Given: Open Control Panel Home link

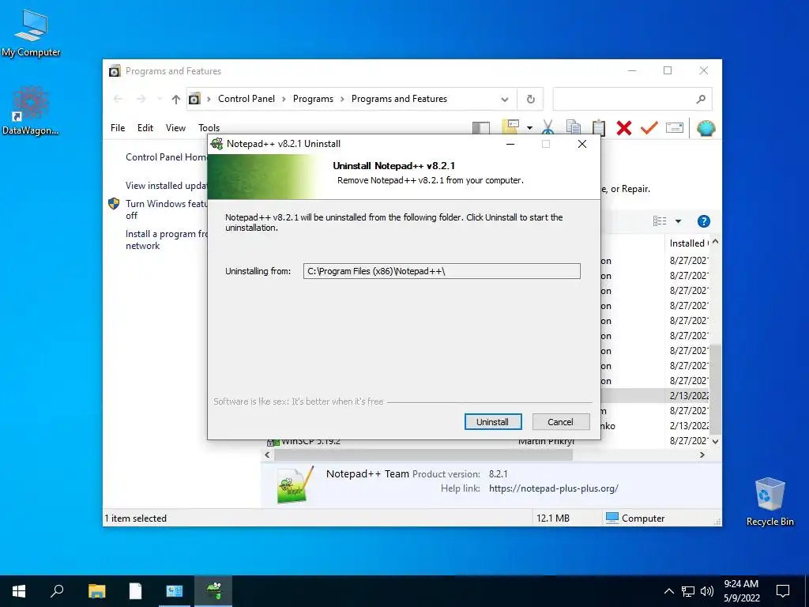Looking at the screenshot, I should coord(166,157).
